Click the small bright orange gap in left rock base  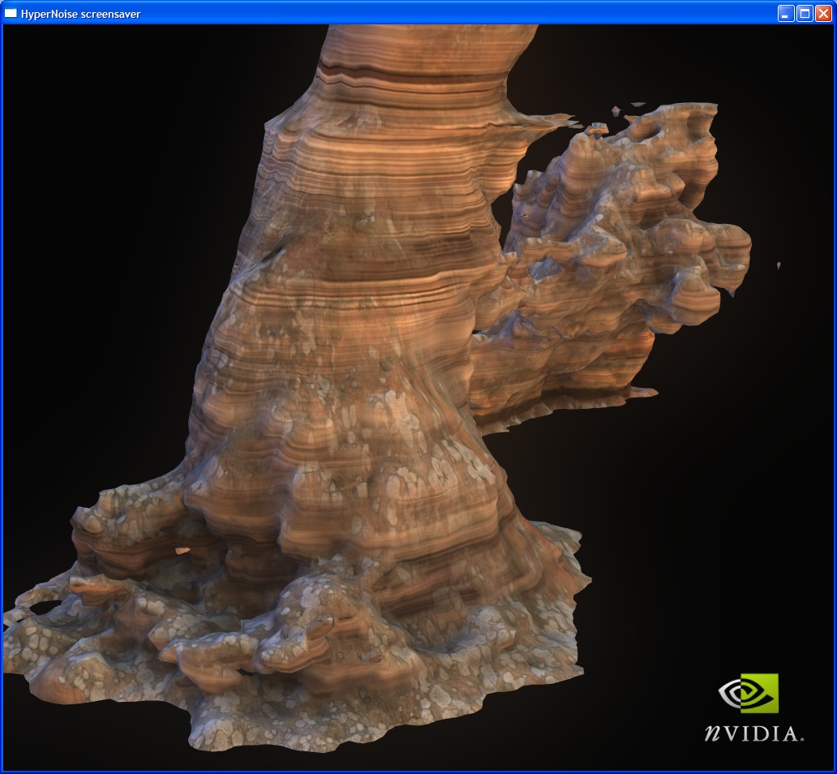(x=182, y=551)
